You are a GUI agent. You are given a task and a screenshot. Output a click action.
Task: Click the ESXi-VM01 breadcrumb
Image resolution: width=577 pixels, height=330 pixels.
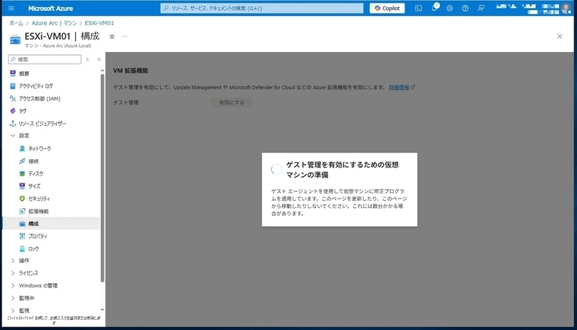click(100, 23)
